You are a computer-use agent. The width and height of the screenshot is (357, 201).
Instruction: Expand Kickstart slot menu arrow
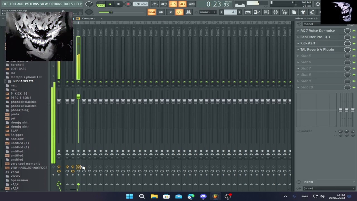point(298,43)
